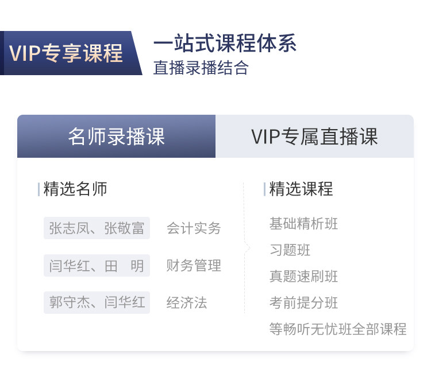Open the 财务管理 subject
This screenshot has height=370, width=431.
(194, 266)
